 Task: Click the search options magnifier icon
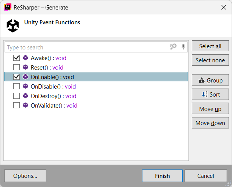pos(173,47)
